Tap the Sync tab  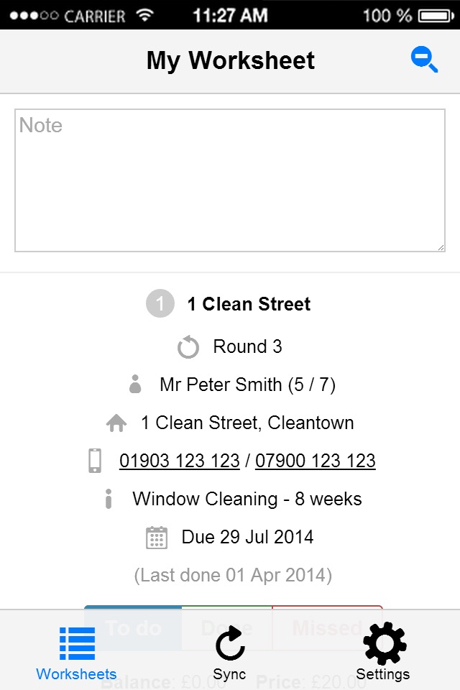(x=230, y=653)
